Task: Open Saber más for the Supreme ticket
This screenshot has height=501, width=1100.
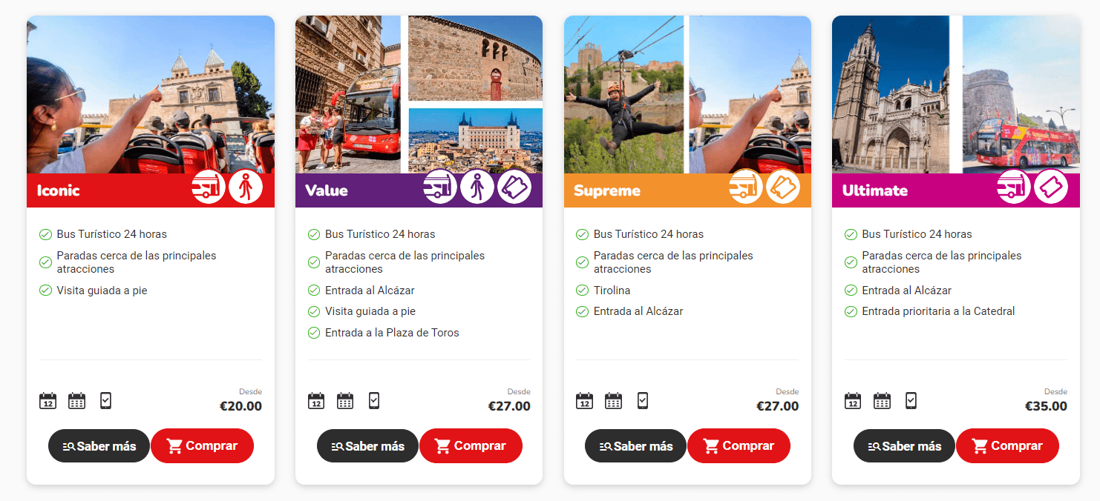Action: [636, 445]
